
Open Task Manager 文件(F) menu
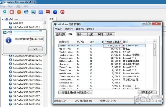coord(58,29)
